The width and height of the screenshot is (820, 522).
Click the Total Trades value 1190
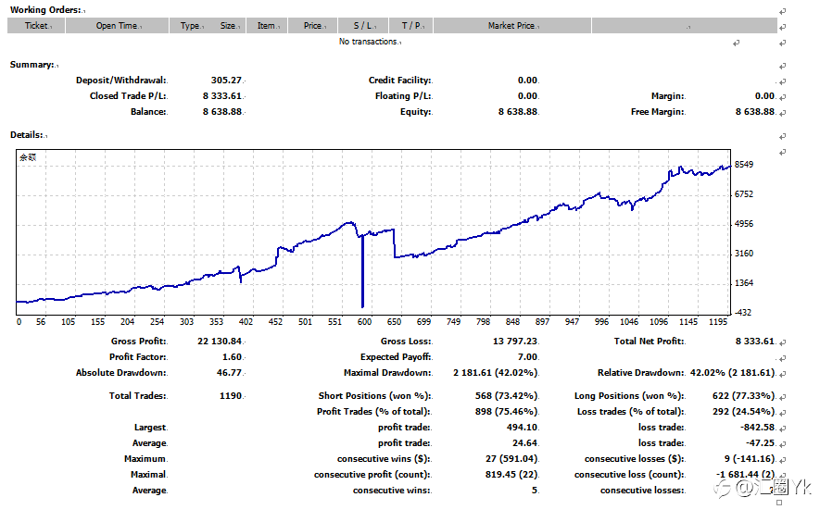pyautogui.click(x=230, y=396)
